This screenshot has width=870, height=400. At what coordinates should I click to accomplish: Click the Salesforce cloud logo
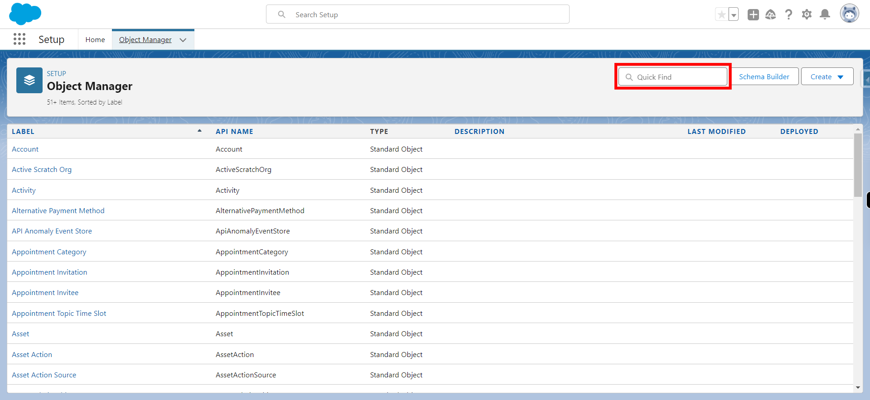pos(25,14)
